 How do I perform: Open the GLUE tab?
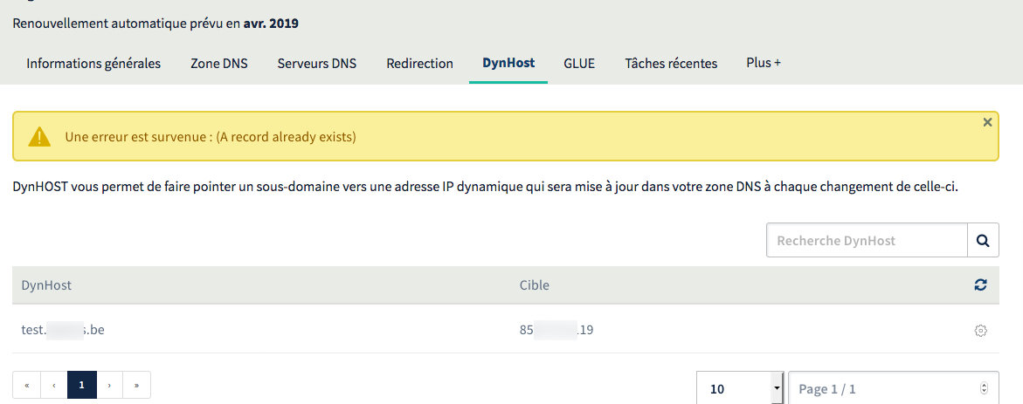pyautogui.click(x=579, y=64)
